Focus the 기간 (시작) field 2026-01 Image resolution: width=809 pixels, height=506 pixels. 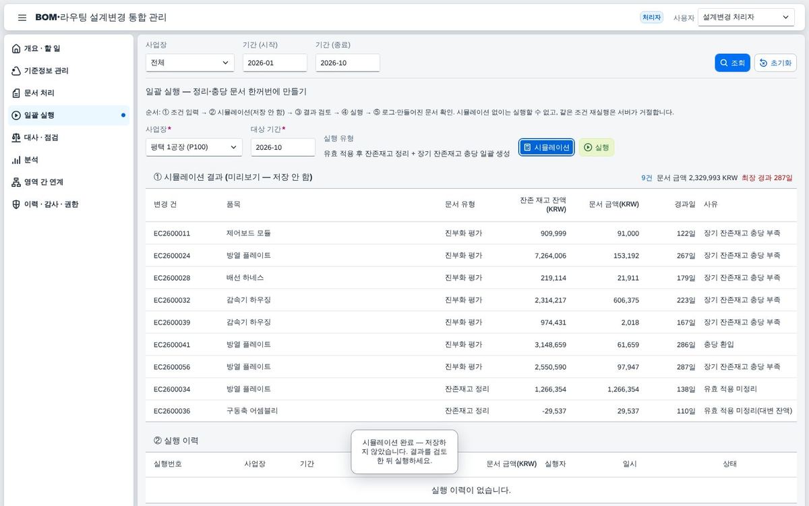tap(275, 63)
